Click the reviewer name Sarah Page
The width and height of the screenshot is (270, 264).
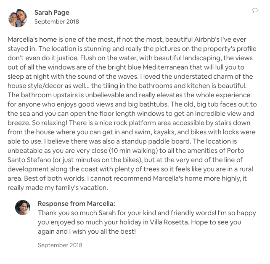tap(52, 12)
